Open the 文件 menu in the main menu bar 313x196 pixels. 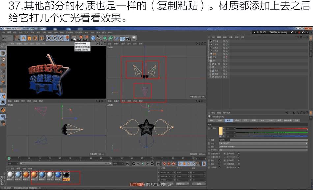pyautogui.click(x=3, y=32)
